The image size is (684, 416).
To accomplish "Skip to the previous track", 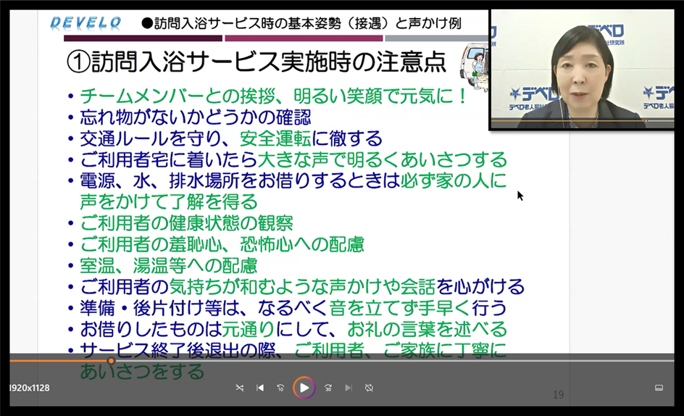I will pos(260,388).
